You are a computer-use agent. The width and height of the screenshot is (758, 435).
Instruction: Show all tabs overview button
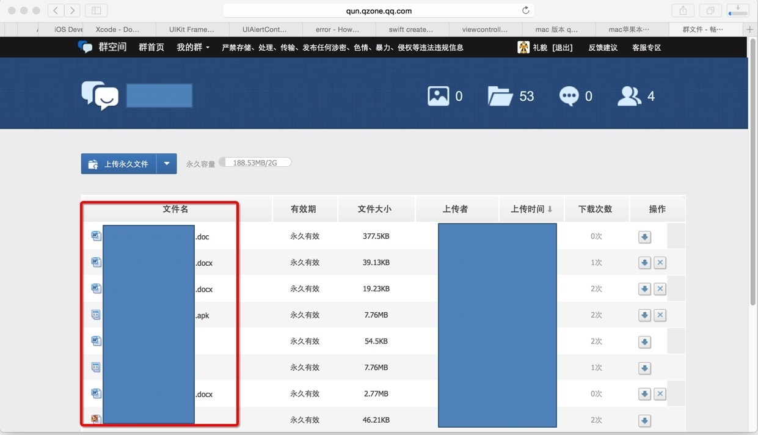coord(710,10)
